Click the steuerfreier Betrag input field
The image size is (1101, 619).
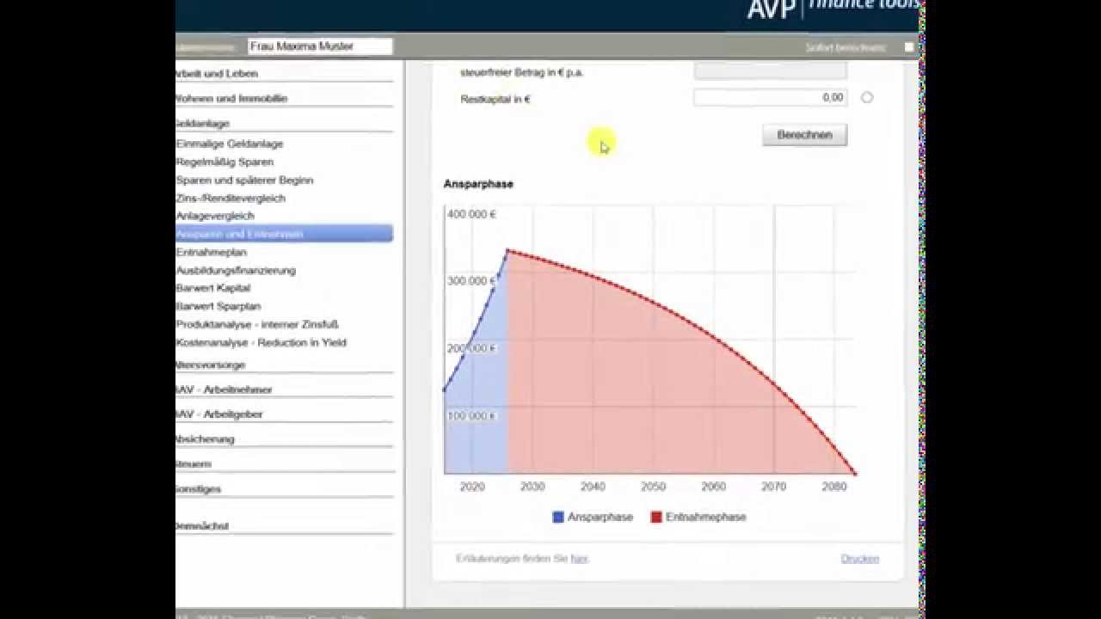pyautogui.click(x=770, y=71)
